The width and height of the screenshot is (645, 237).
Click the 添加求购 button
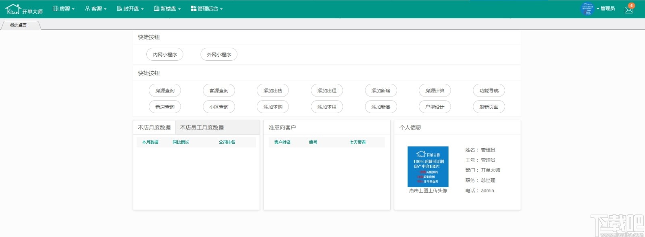[273, 107]
